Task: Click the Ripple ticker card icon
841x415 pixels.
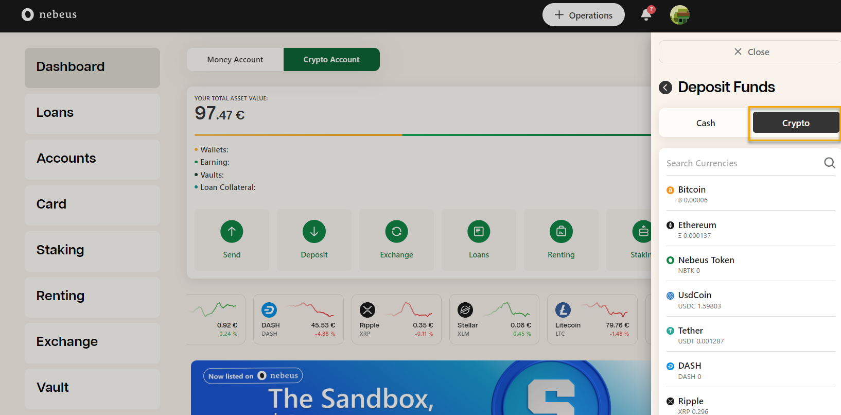Action: tap(367, 310)
